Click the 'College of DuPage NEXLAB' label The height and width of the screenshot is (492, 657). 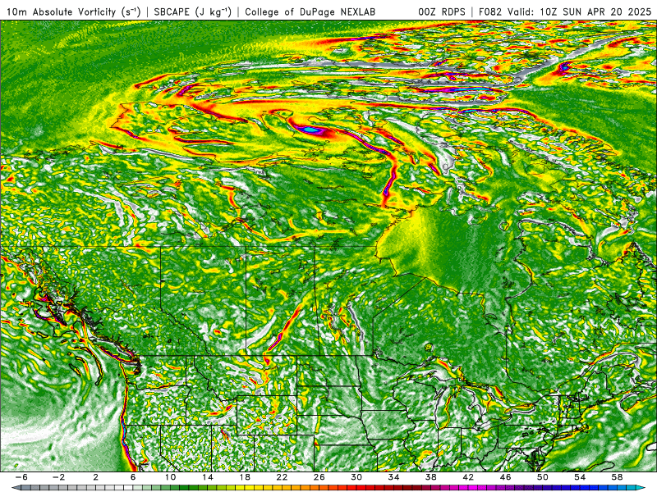coord(310,11)
